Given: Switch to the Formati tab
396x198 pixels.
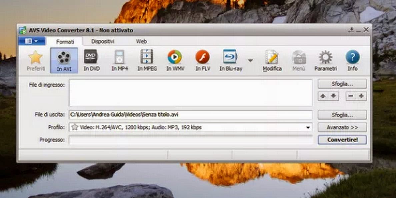Looking at the screenshot, I should [65, 42].
